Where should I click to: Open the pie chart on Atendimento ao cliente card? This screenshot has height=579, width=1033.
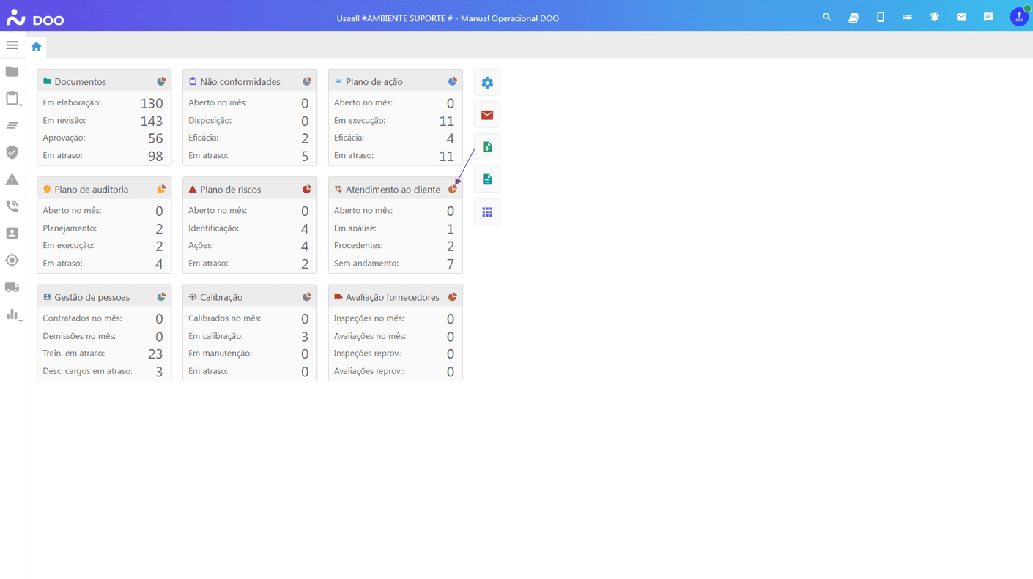(x=453, y=190)
